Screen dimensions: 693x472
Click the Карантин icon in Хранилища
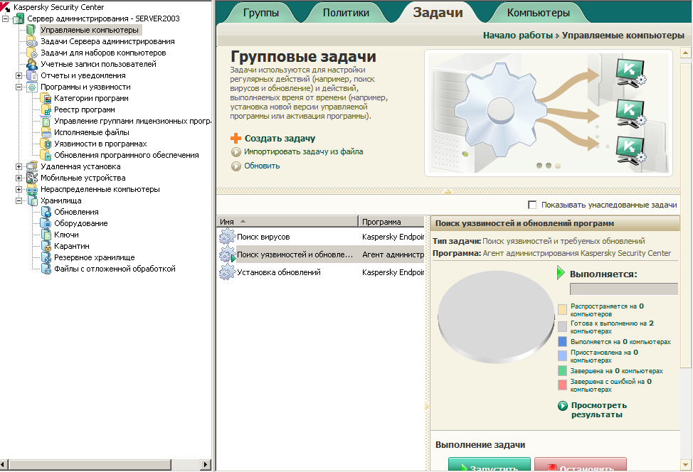coord(46,247)
